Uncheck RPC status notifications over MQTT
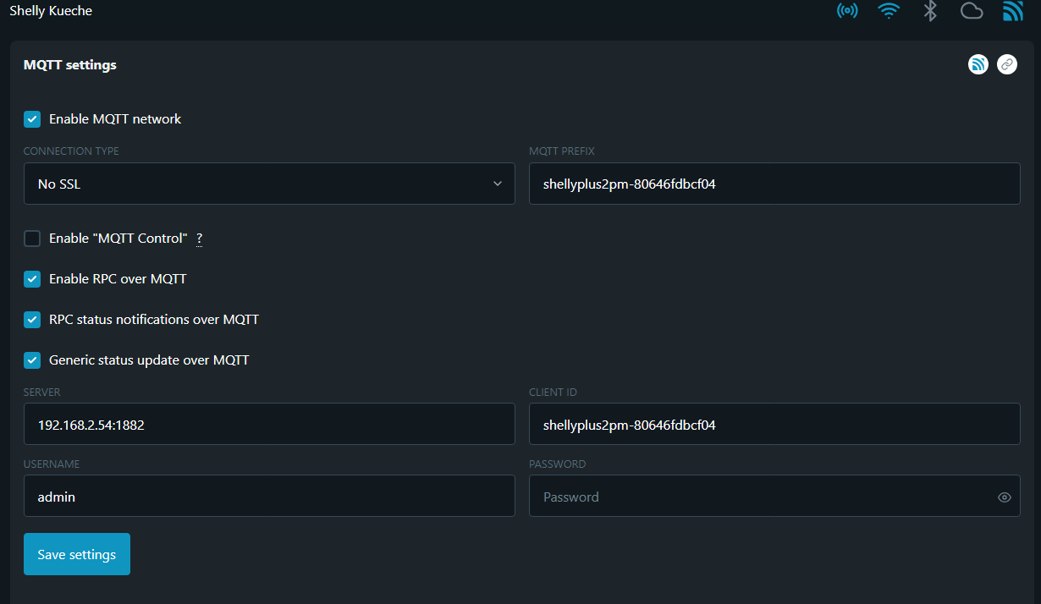This screenshot has height=604, width=1041. 32,320
